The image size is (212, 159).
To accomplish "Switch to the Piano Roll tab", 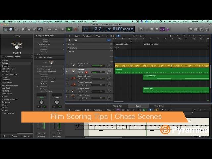I will pos(117,106).
